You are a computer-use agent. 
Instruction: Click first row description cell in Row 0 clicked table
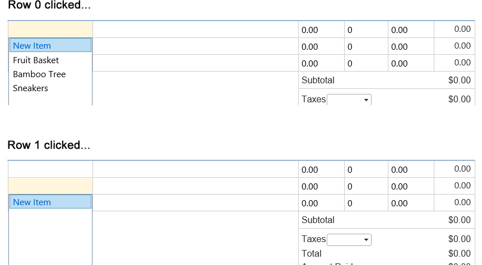(195, 29)
